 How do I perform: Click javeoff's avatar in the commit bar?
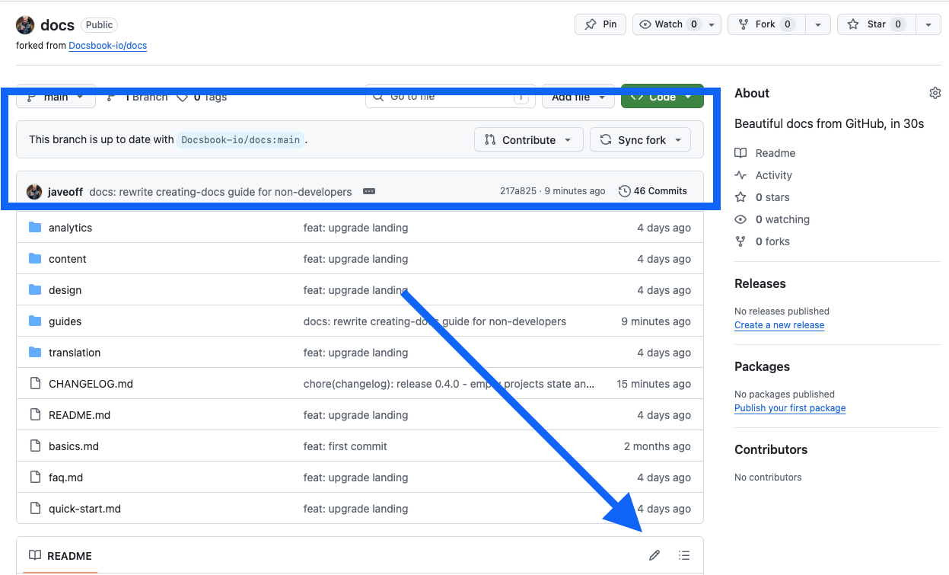tap(34, 191)
